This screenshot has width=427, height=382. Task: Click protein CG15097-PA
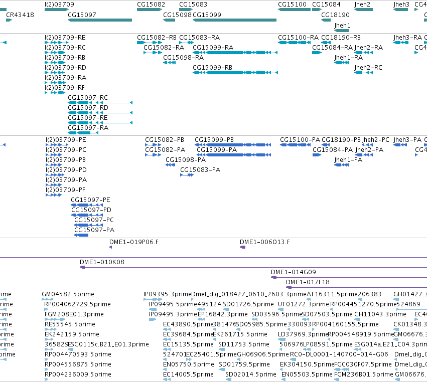click(81, 235)
